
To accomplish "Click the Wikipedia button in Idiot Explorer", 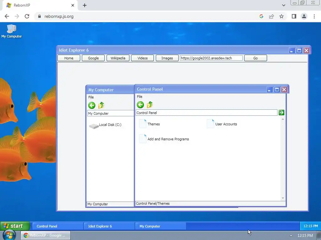I will pyautogui.click(x=118, y=58).
